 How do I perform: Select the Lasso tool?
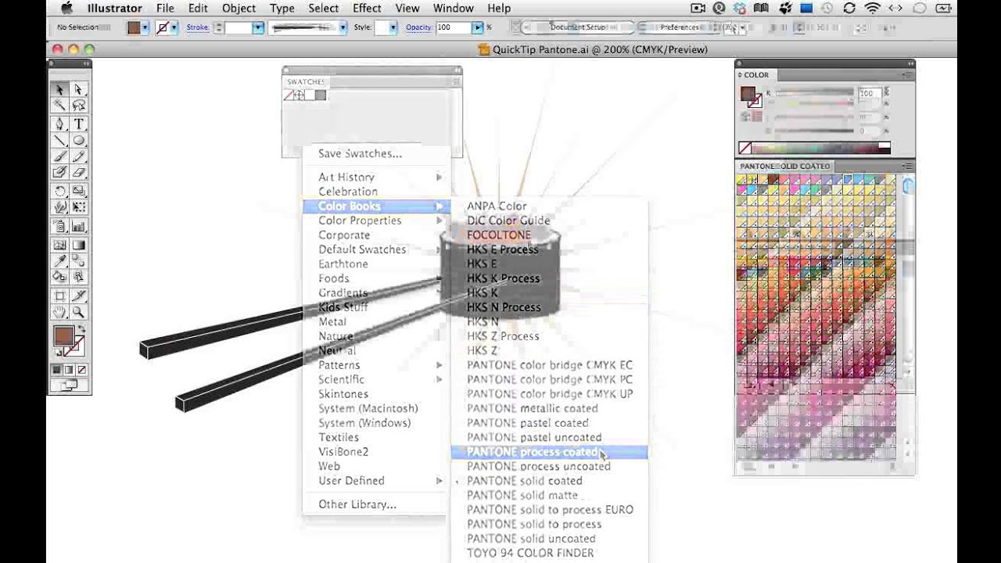point(78,106)
